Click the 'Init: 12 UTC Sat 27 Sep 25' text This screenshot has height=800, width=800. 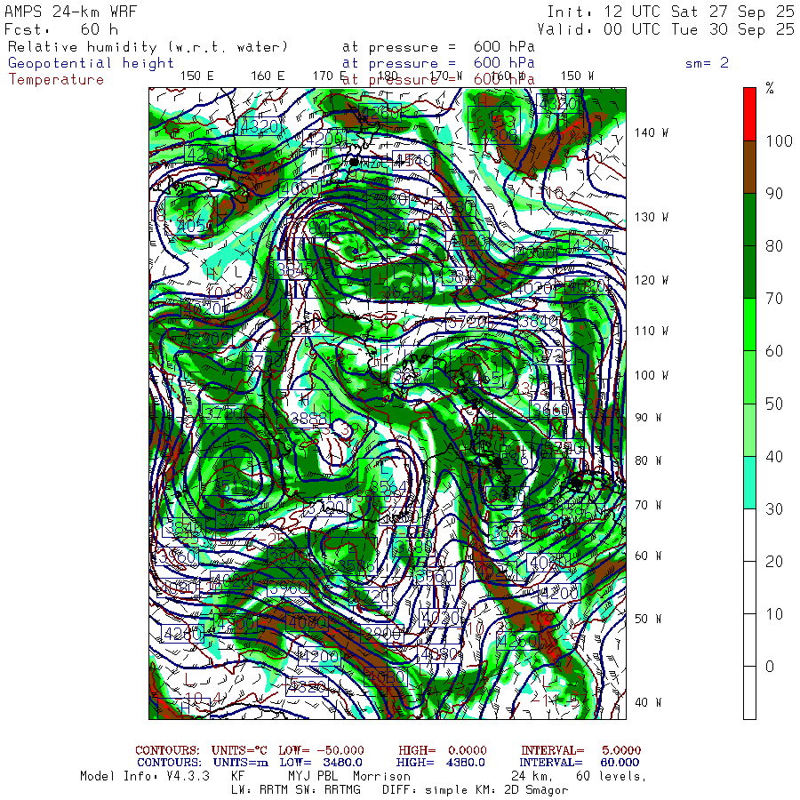pos(671,12)
